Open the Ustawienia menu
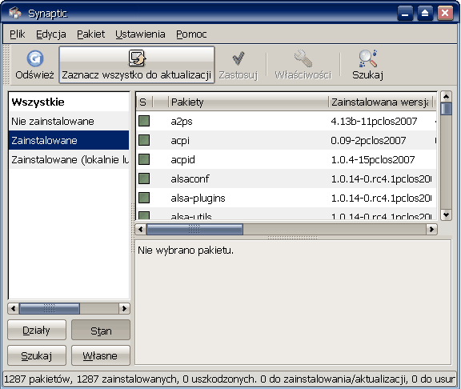 pos(140,34)
